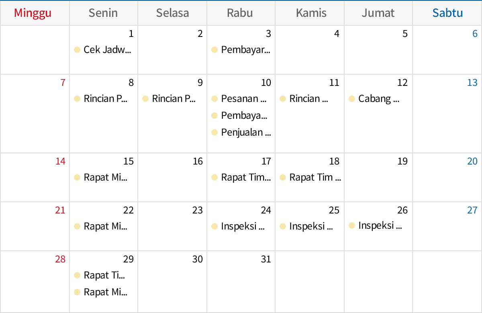Select the Rapat Ti... event on the 29th
The height and width of the screenshot is (313, 482).
[x=104, y=275]
